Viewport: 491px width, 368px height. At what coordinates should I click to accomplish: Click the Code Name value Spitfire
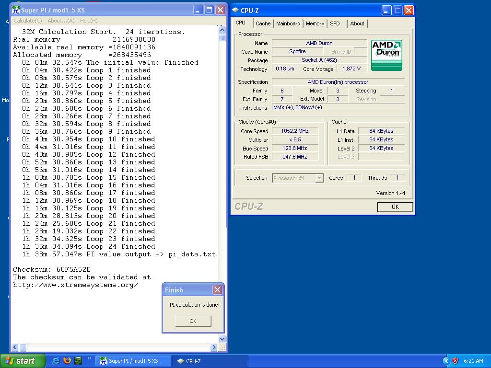tap(297, 51)
